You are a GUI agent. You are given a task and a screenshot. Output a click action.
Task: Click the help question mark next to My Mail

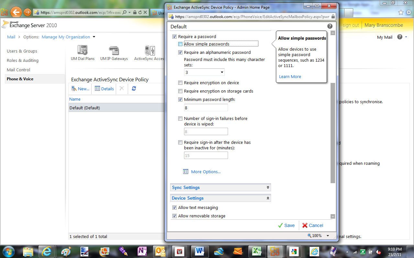(400, 37)
